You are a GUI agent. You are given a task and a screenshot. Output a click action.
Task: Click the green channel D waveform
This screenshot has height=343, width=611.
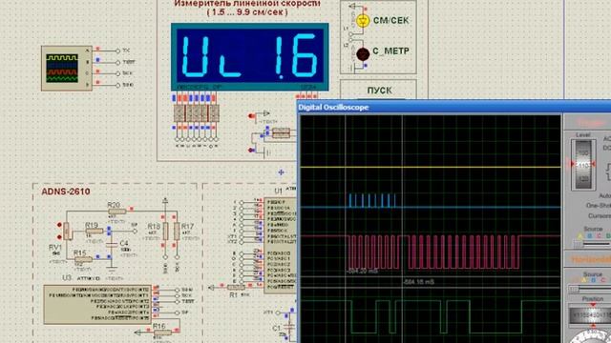(x=431, y=316)
